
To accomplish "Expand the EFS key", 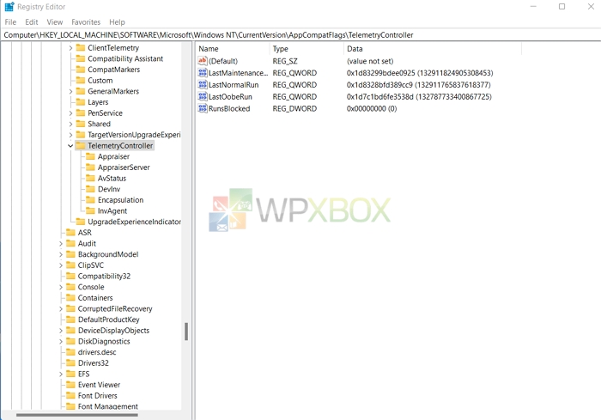I will 61,374.
